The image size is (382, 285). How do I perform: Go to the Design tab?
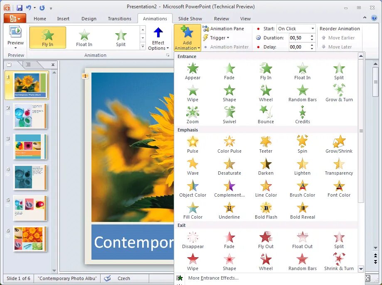(x=89, y=19)
